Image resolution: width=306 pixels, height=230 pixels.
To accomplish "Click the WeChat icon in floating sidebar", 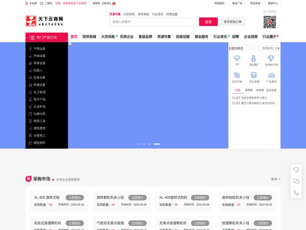I will [x=296, y=181].
